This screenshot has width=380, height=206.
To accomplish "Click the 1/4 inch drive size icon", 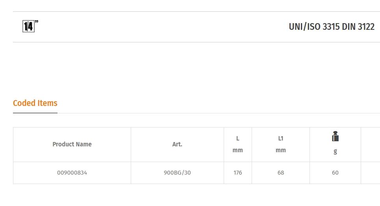I will (30, 26).
